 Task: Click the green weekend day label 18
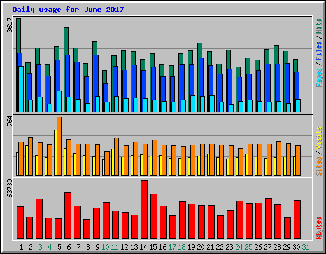click(181, 247)
